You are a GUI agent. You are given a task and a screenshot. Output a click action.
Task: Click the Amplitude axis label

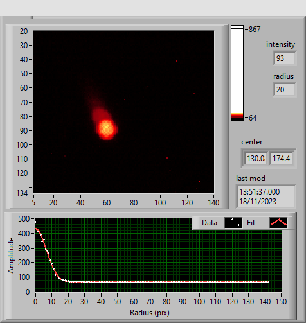coord(11,255)
